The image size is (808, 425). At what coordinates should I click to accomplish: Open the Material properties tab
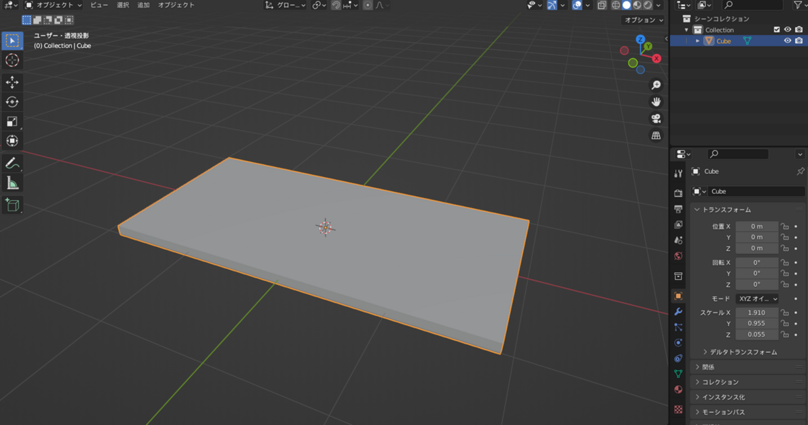coord(678,389)
